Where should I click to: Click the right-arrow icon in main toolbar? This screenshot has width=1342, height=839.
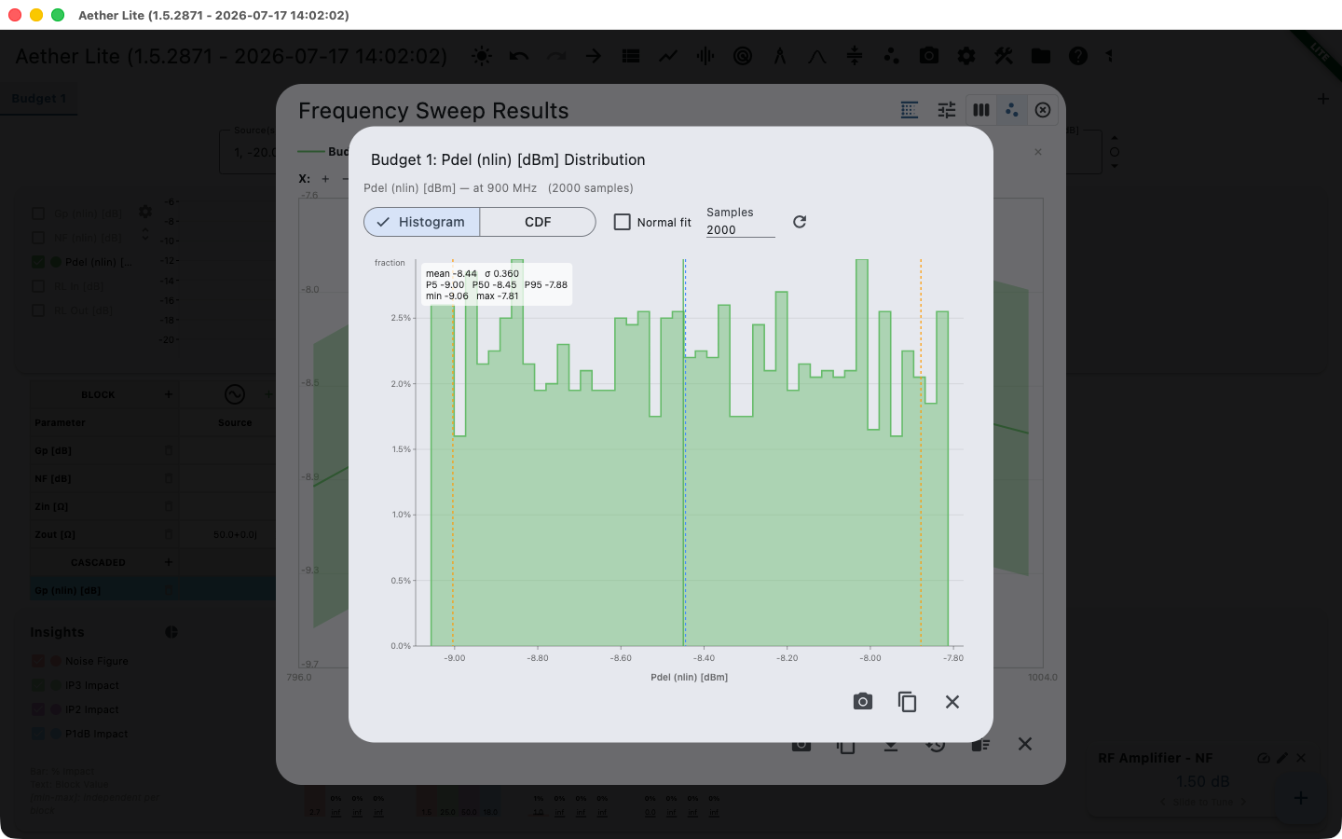(x=594, y=56)
